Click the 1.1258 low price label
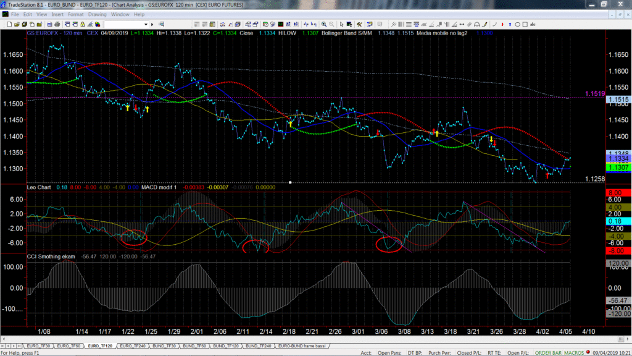The width and height of the screenshot is (632, 356). coord(595,179)
